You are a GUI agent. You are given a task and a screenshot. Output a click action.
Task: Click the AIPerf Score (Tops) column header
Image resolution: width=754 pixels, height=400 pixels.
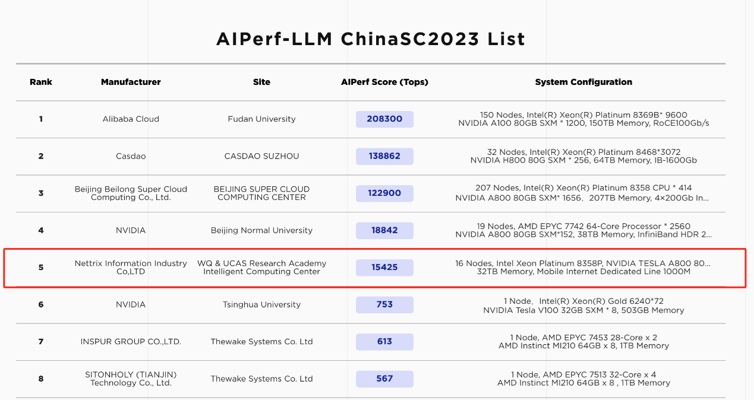(384, 82)
